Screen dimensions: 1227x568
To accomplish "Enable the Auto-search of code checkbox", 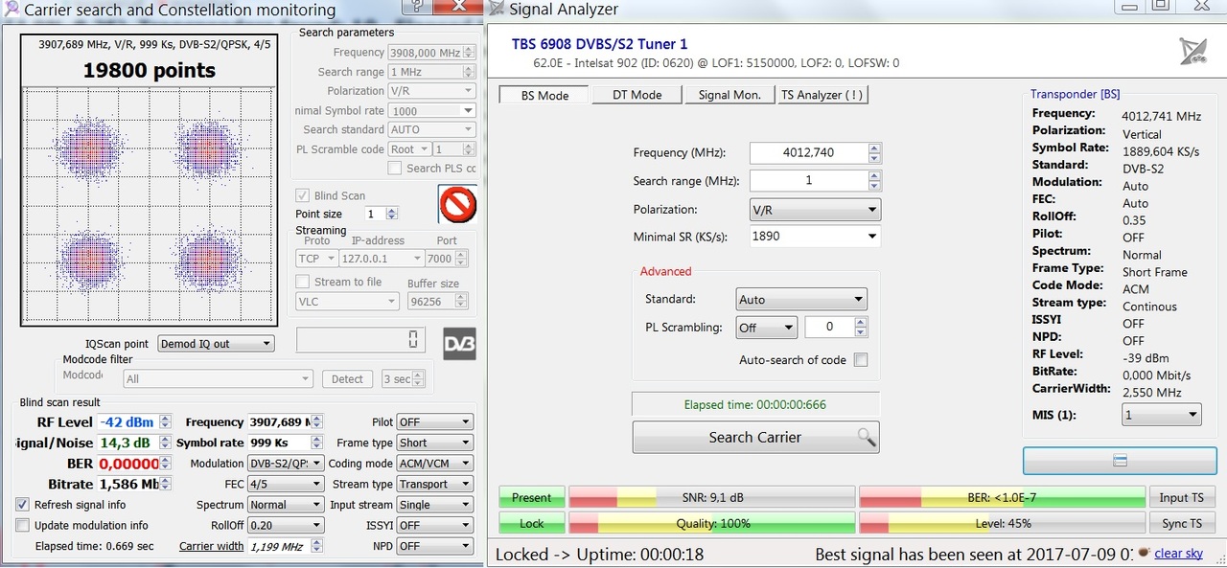I will [861, 360].
